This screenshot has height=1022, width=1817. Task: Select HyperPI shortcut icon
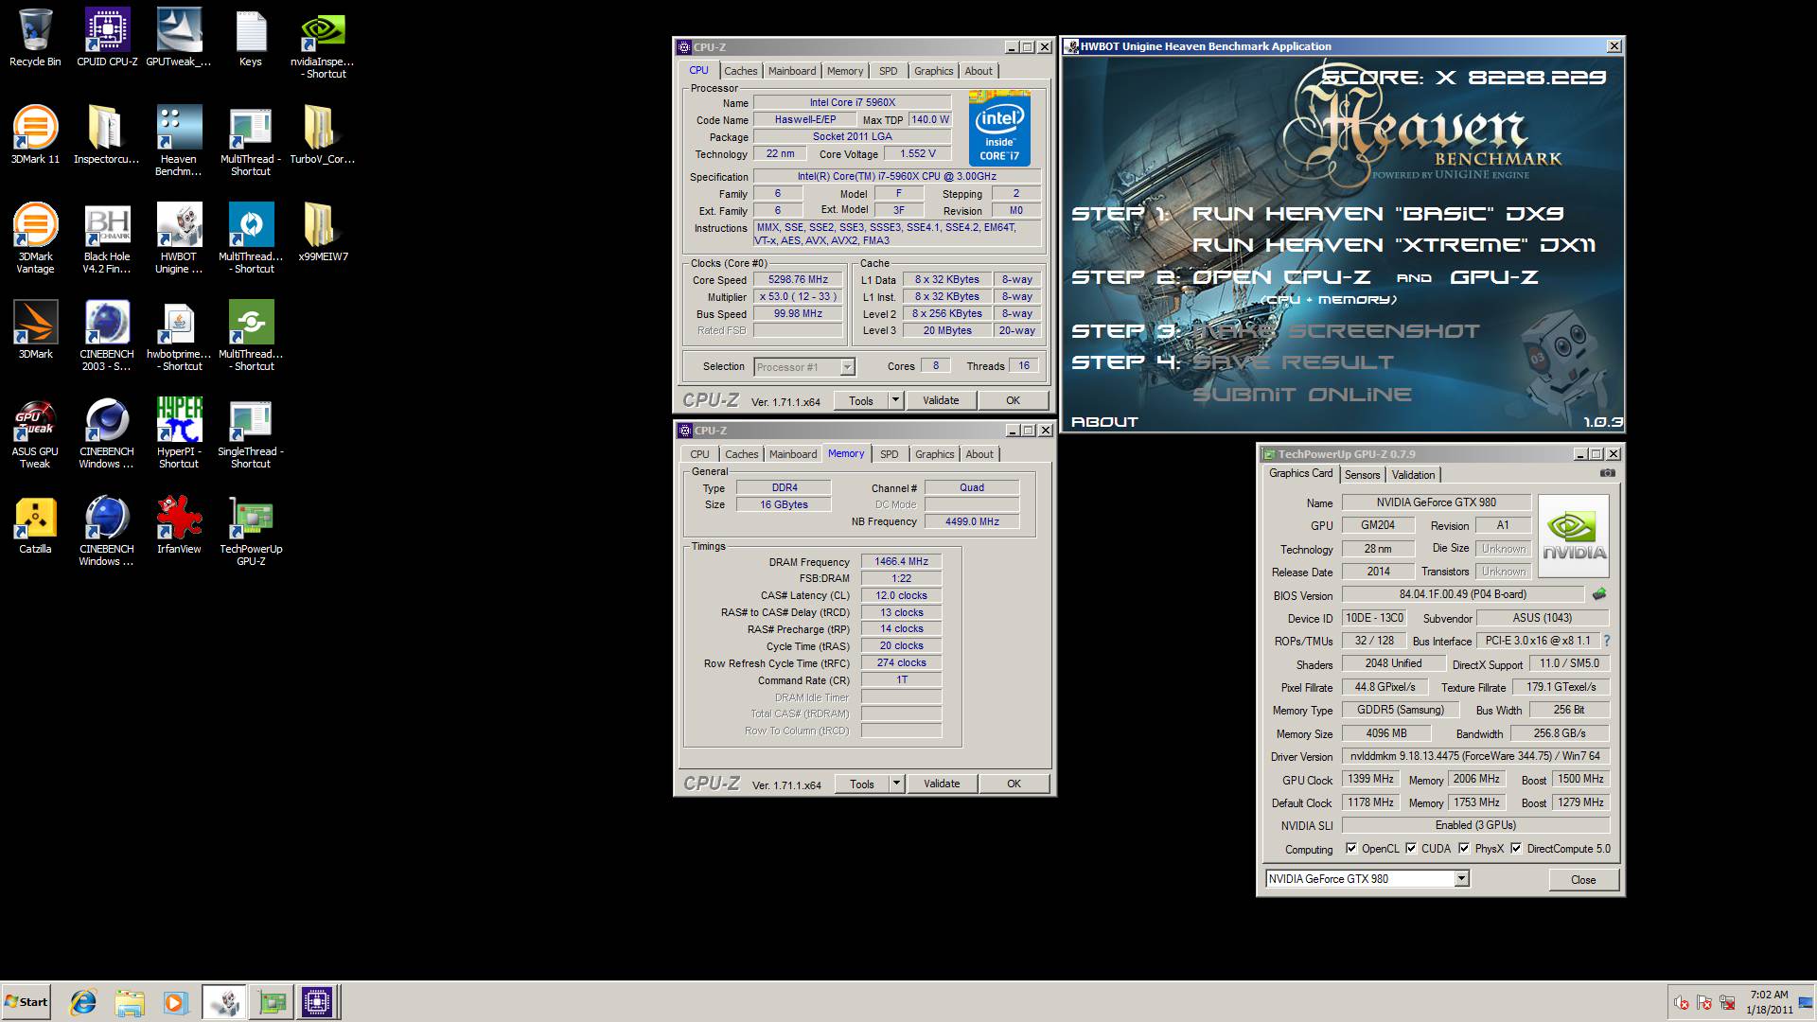pos(179,433)
